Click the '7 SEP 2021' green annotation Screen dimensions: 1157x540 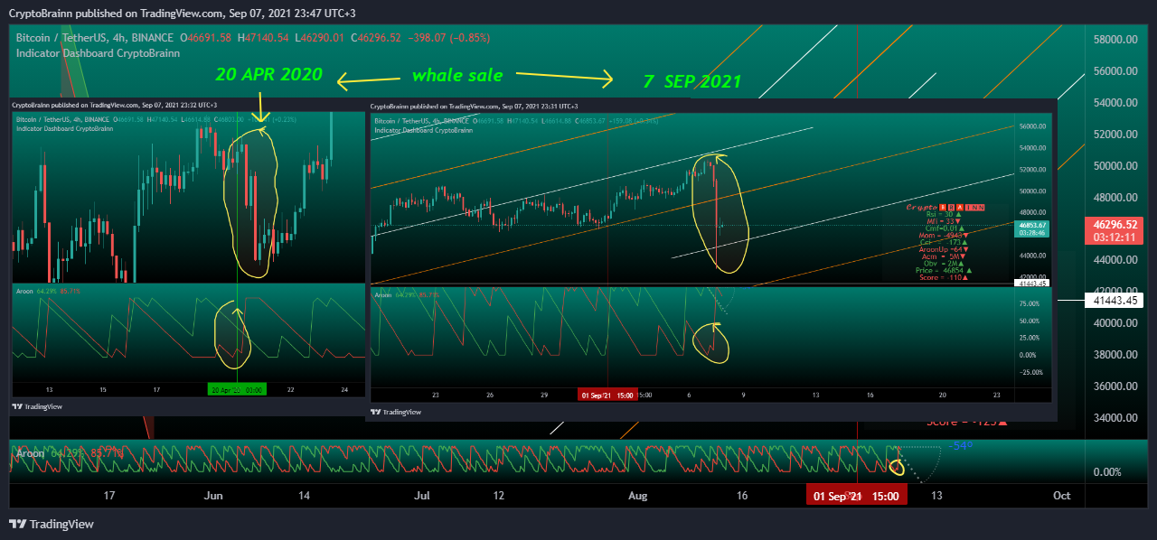coord(691,81)
